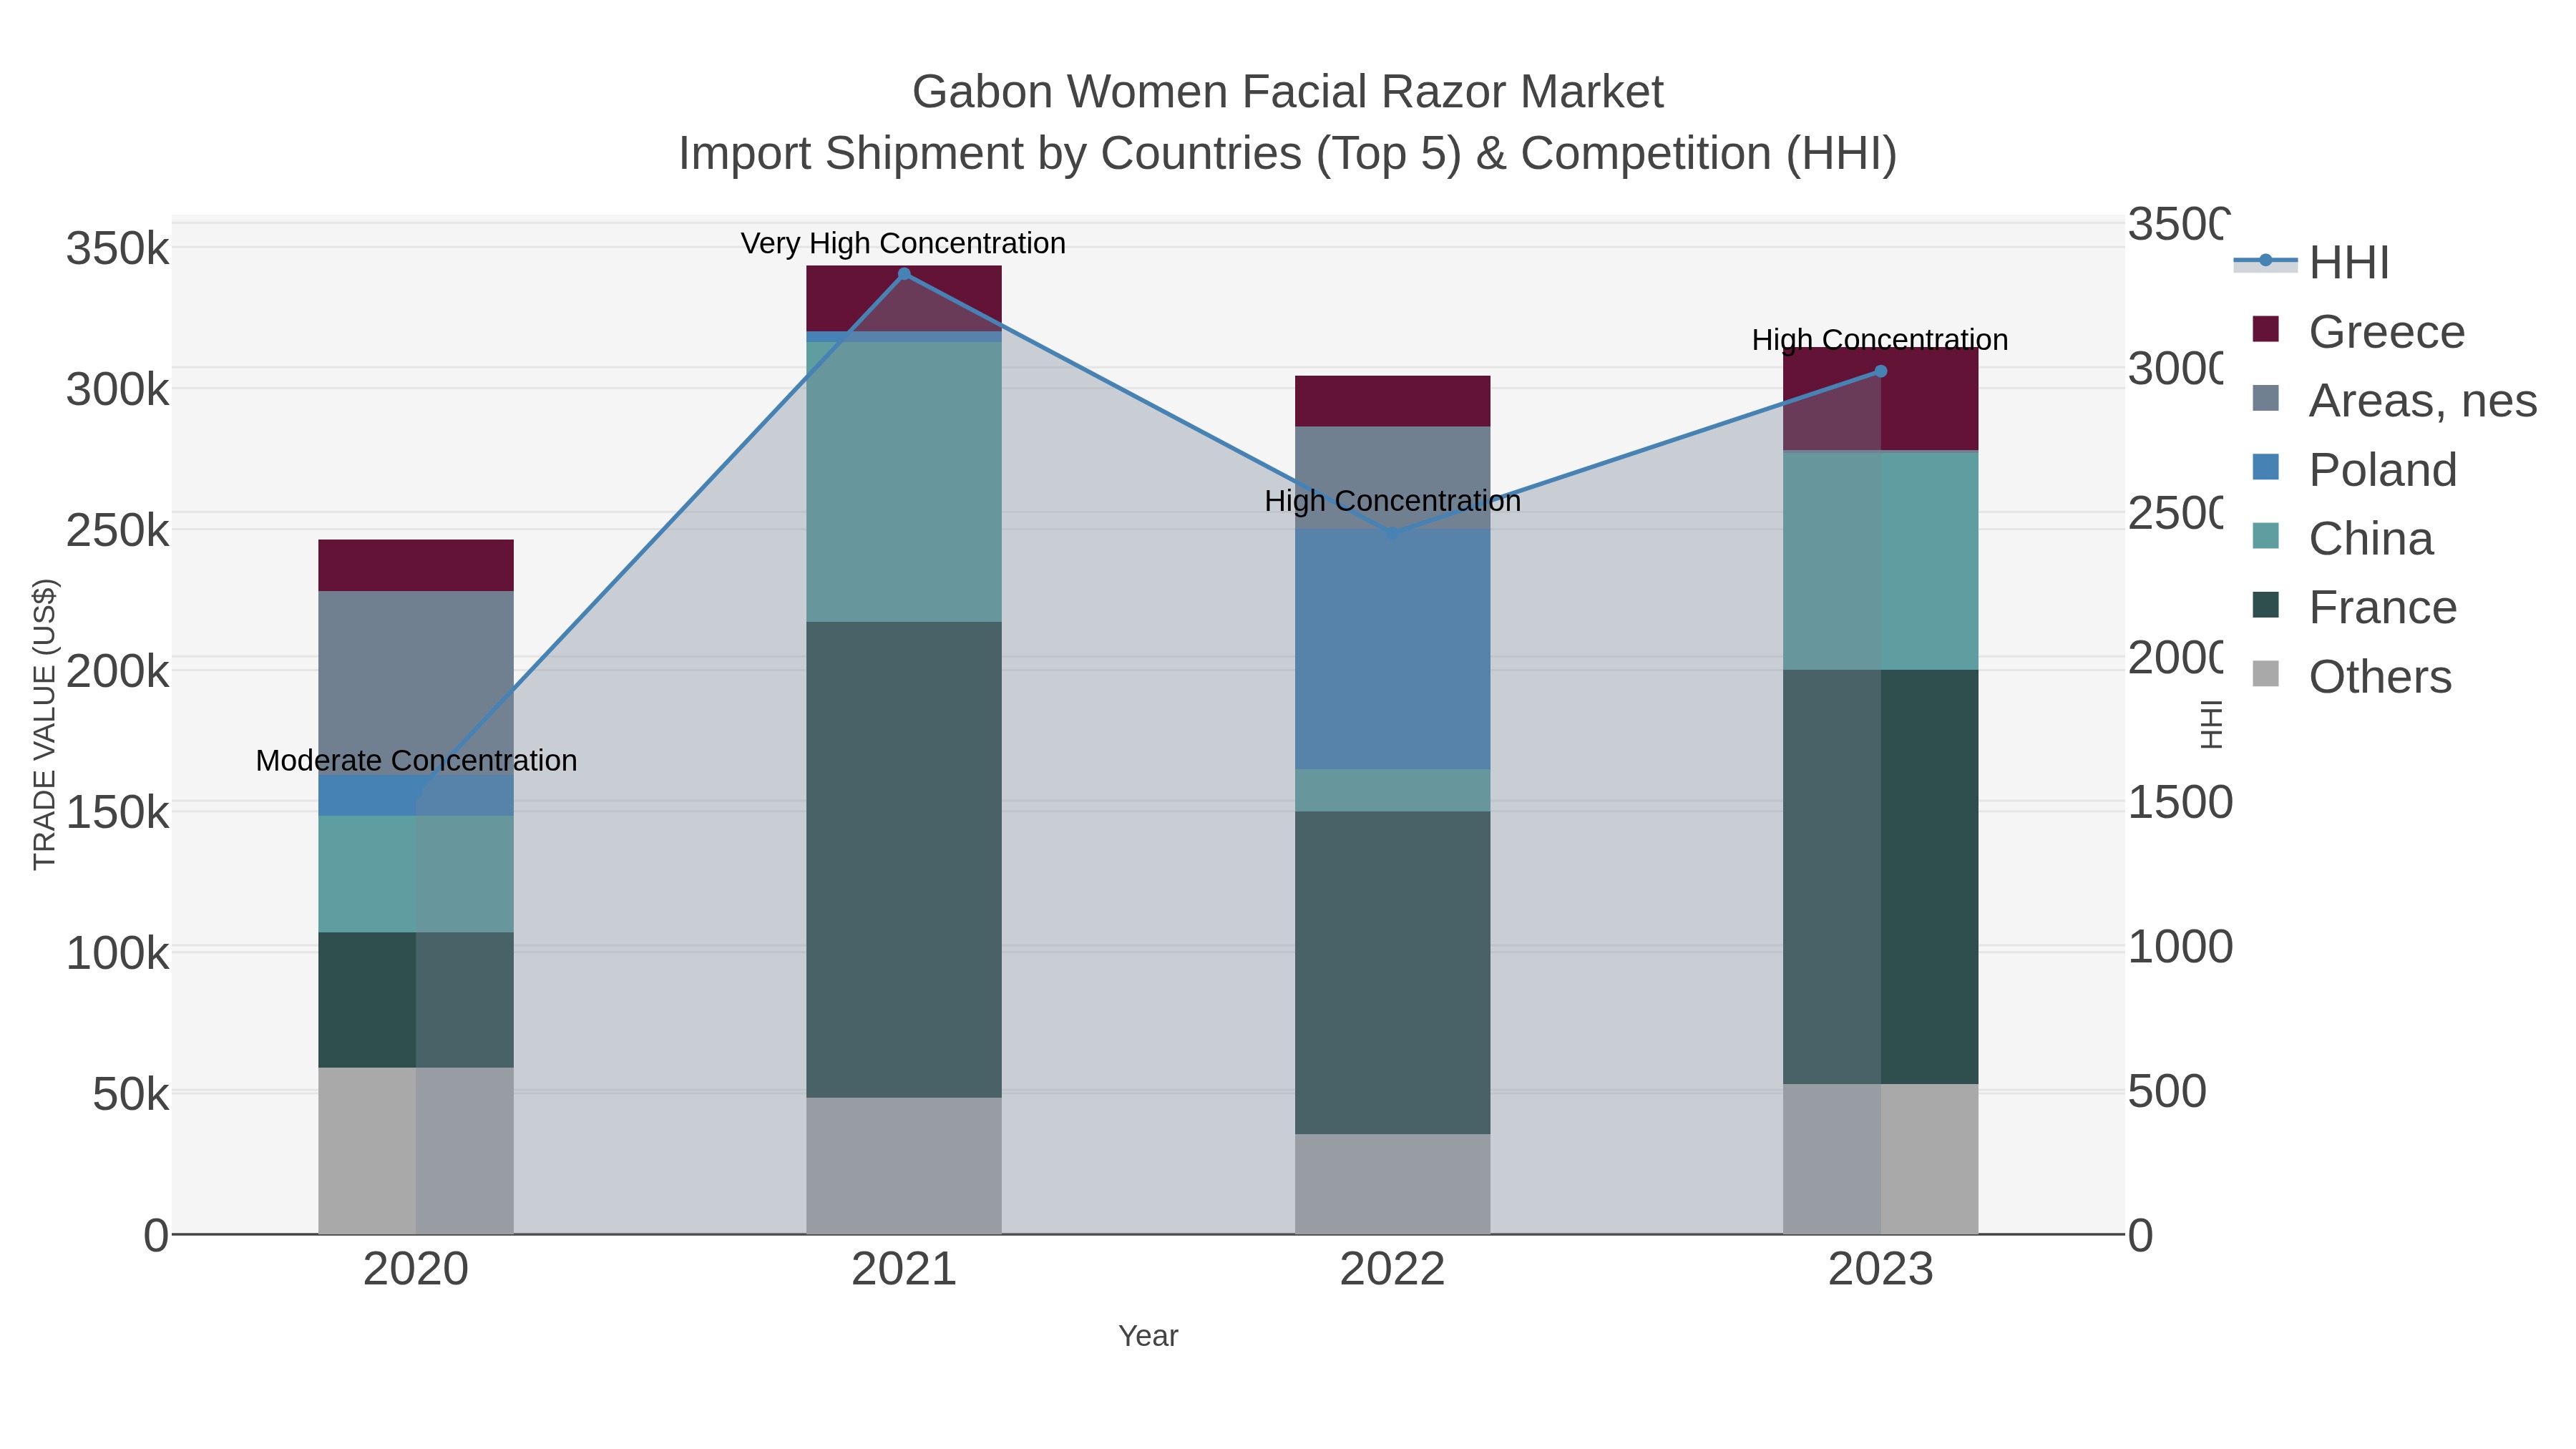Screen dimensions: 2576x1449
Task: Click the Greece segment of 2022 bar
Action: tap(1393, 401)
